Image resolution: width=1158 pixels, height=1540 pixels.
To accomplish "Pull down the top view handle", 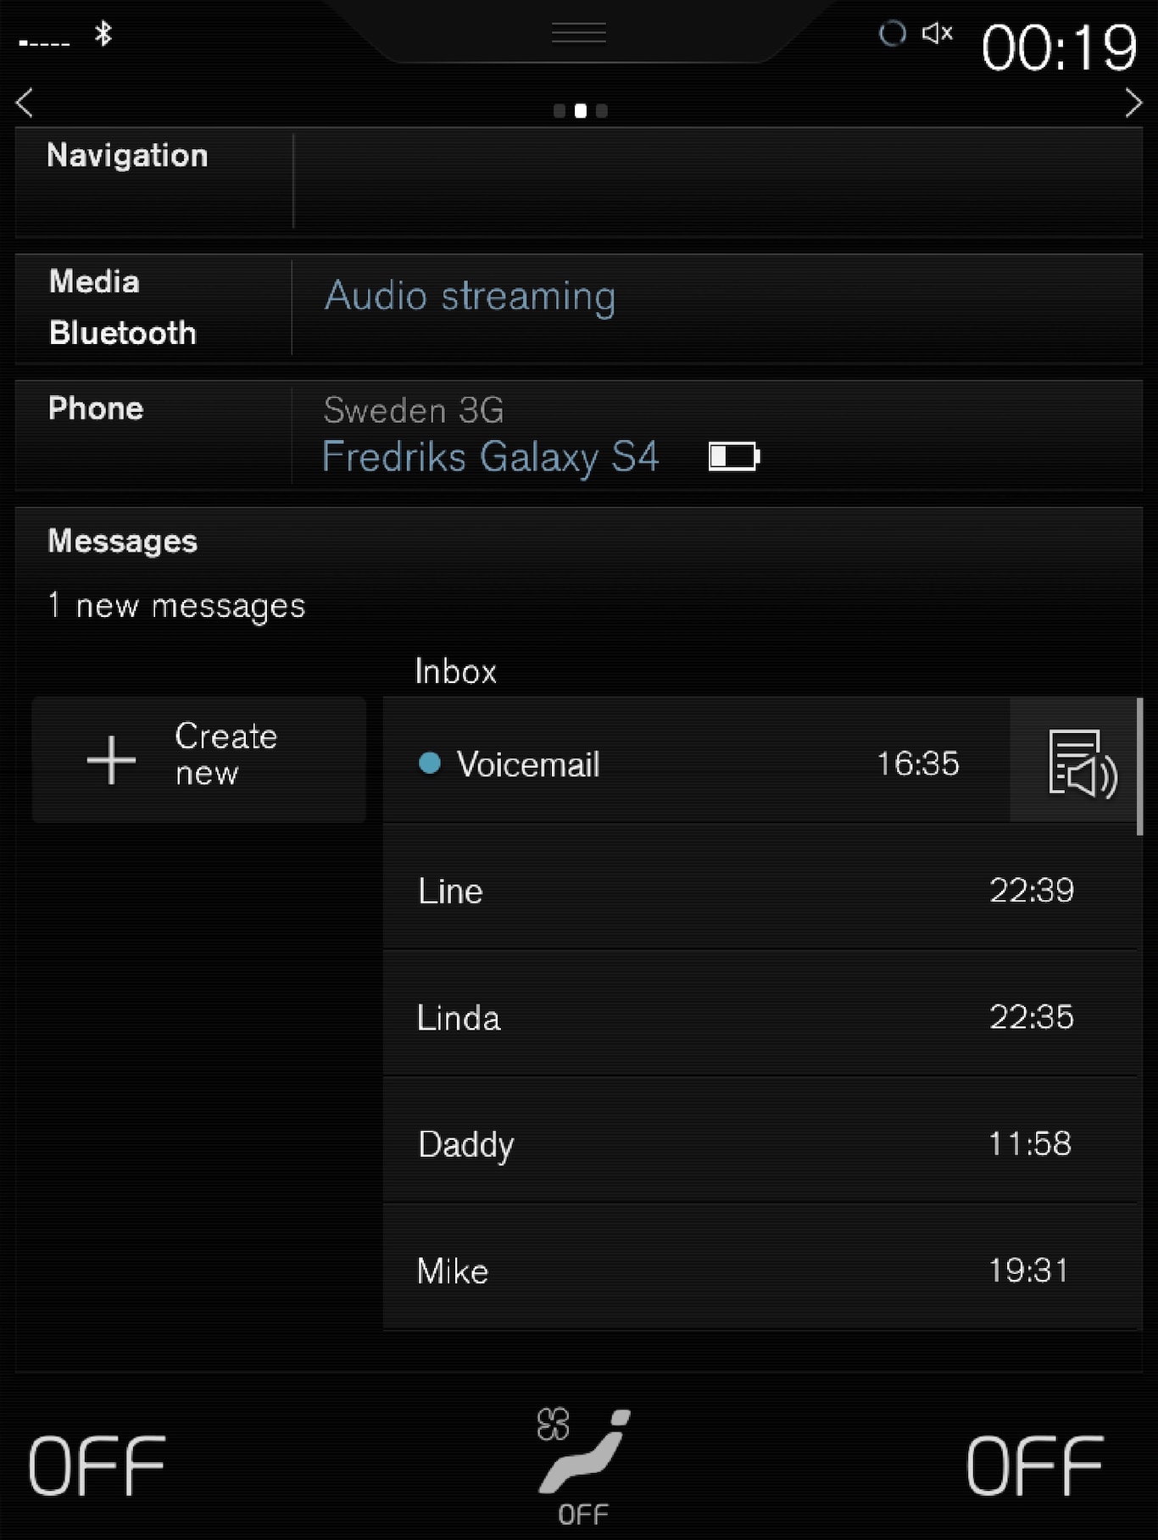I will pyautogui.click(x=579, y=34).
